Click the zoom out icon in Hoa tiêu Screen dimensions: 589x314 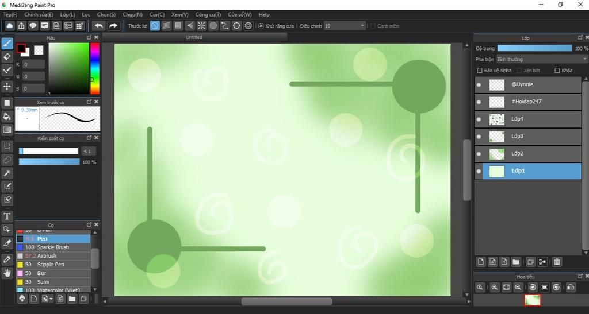pos(518,287)
